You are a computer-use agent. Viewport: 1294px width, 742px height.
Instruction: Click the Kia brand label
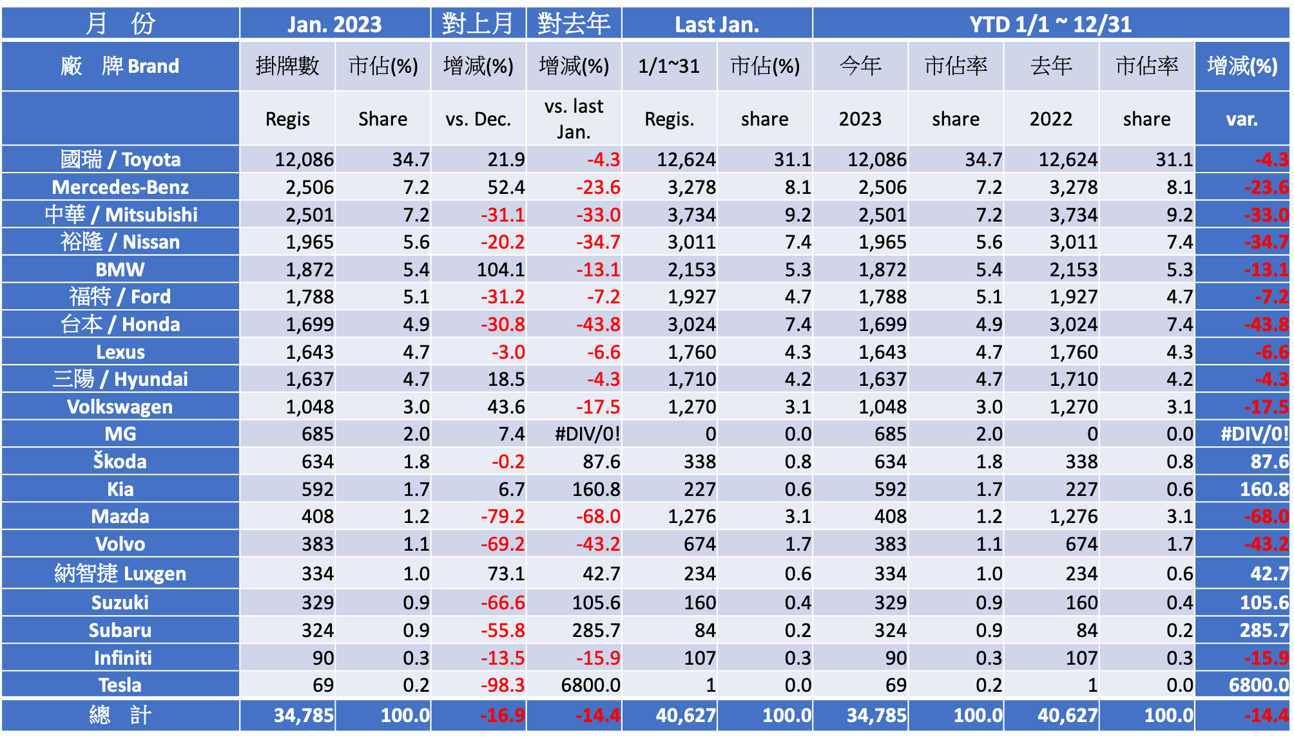[x=121, y=489]
